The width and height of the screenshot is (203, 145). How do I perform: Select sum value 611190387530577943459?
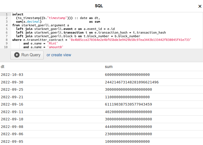128,104
